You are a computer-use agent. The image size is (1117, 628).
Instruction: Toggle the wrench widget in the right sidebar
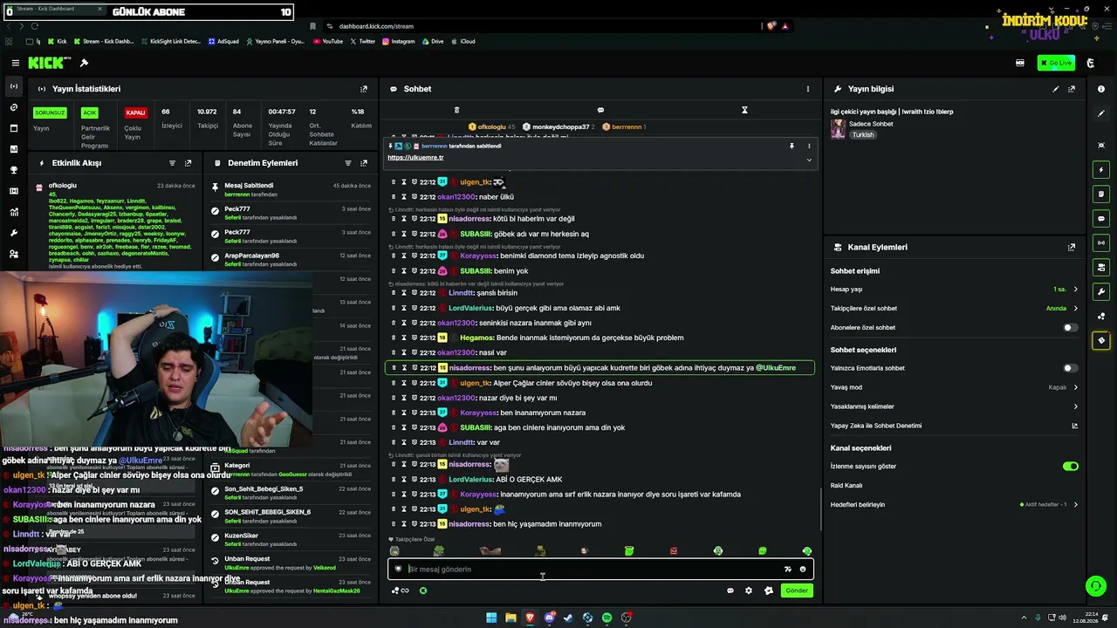pyautogui.click(x=1101, y=291)
